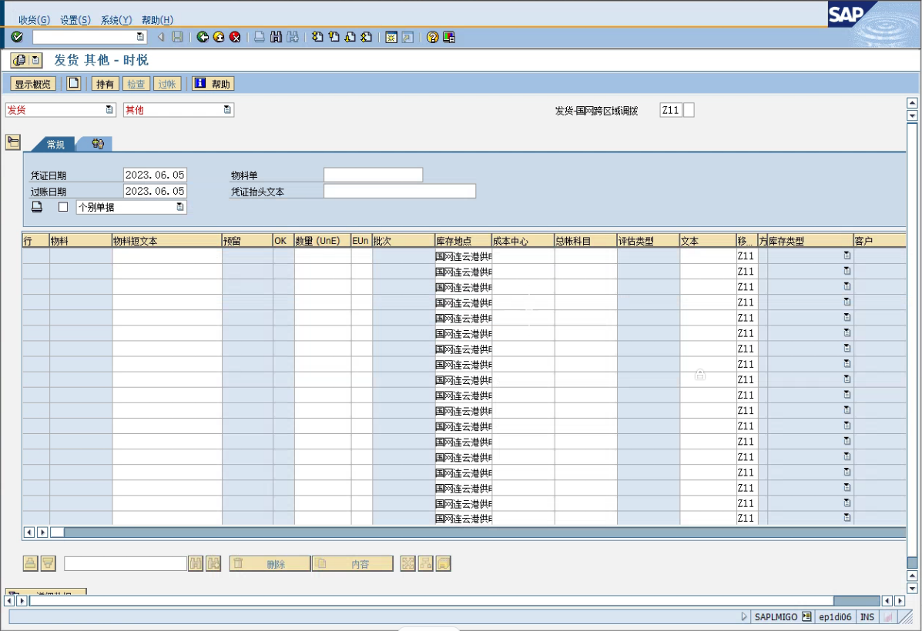Open the 发货 transaction type dropdown
Screen dimensions: 922x631
point(109,110)
